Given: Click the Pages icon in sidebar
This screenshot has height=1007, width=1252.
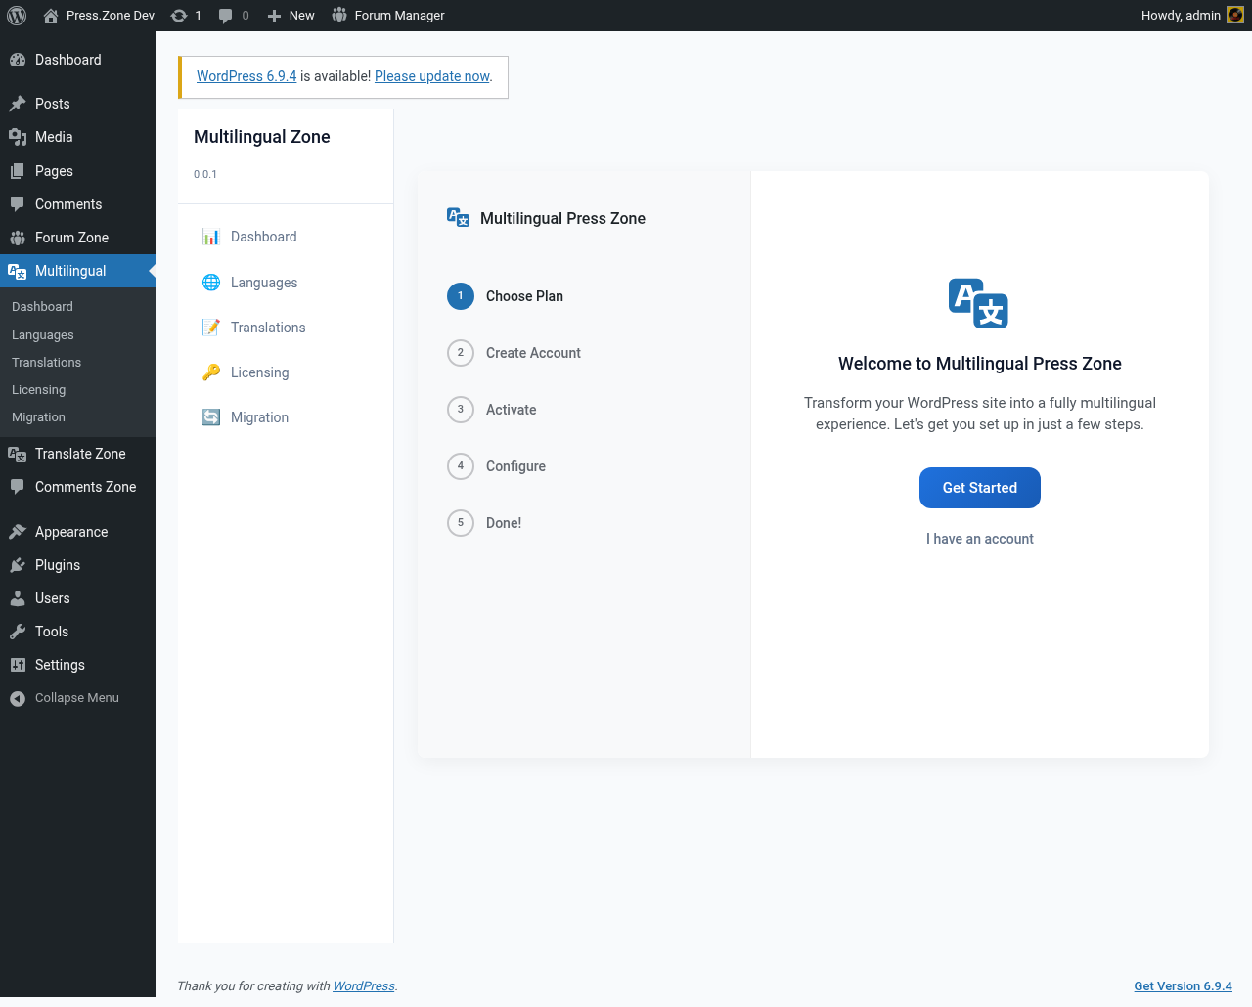Looking at the screenshot, I should 18,171.
